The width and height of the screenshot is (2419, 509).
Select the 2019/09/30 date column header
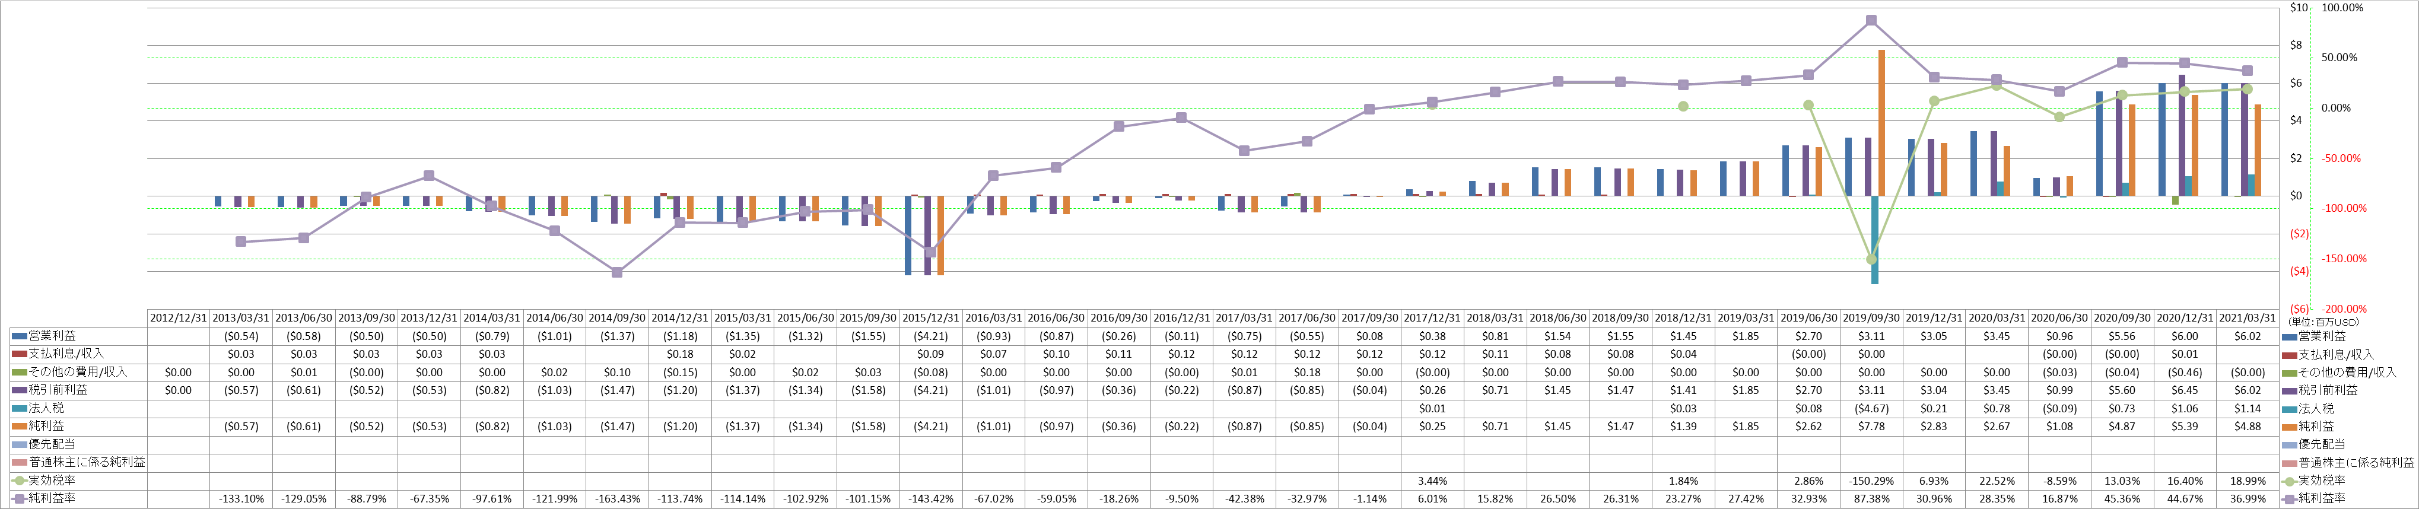click(x=1871, y=319)
